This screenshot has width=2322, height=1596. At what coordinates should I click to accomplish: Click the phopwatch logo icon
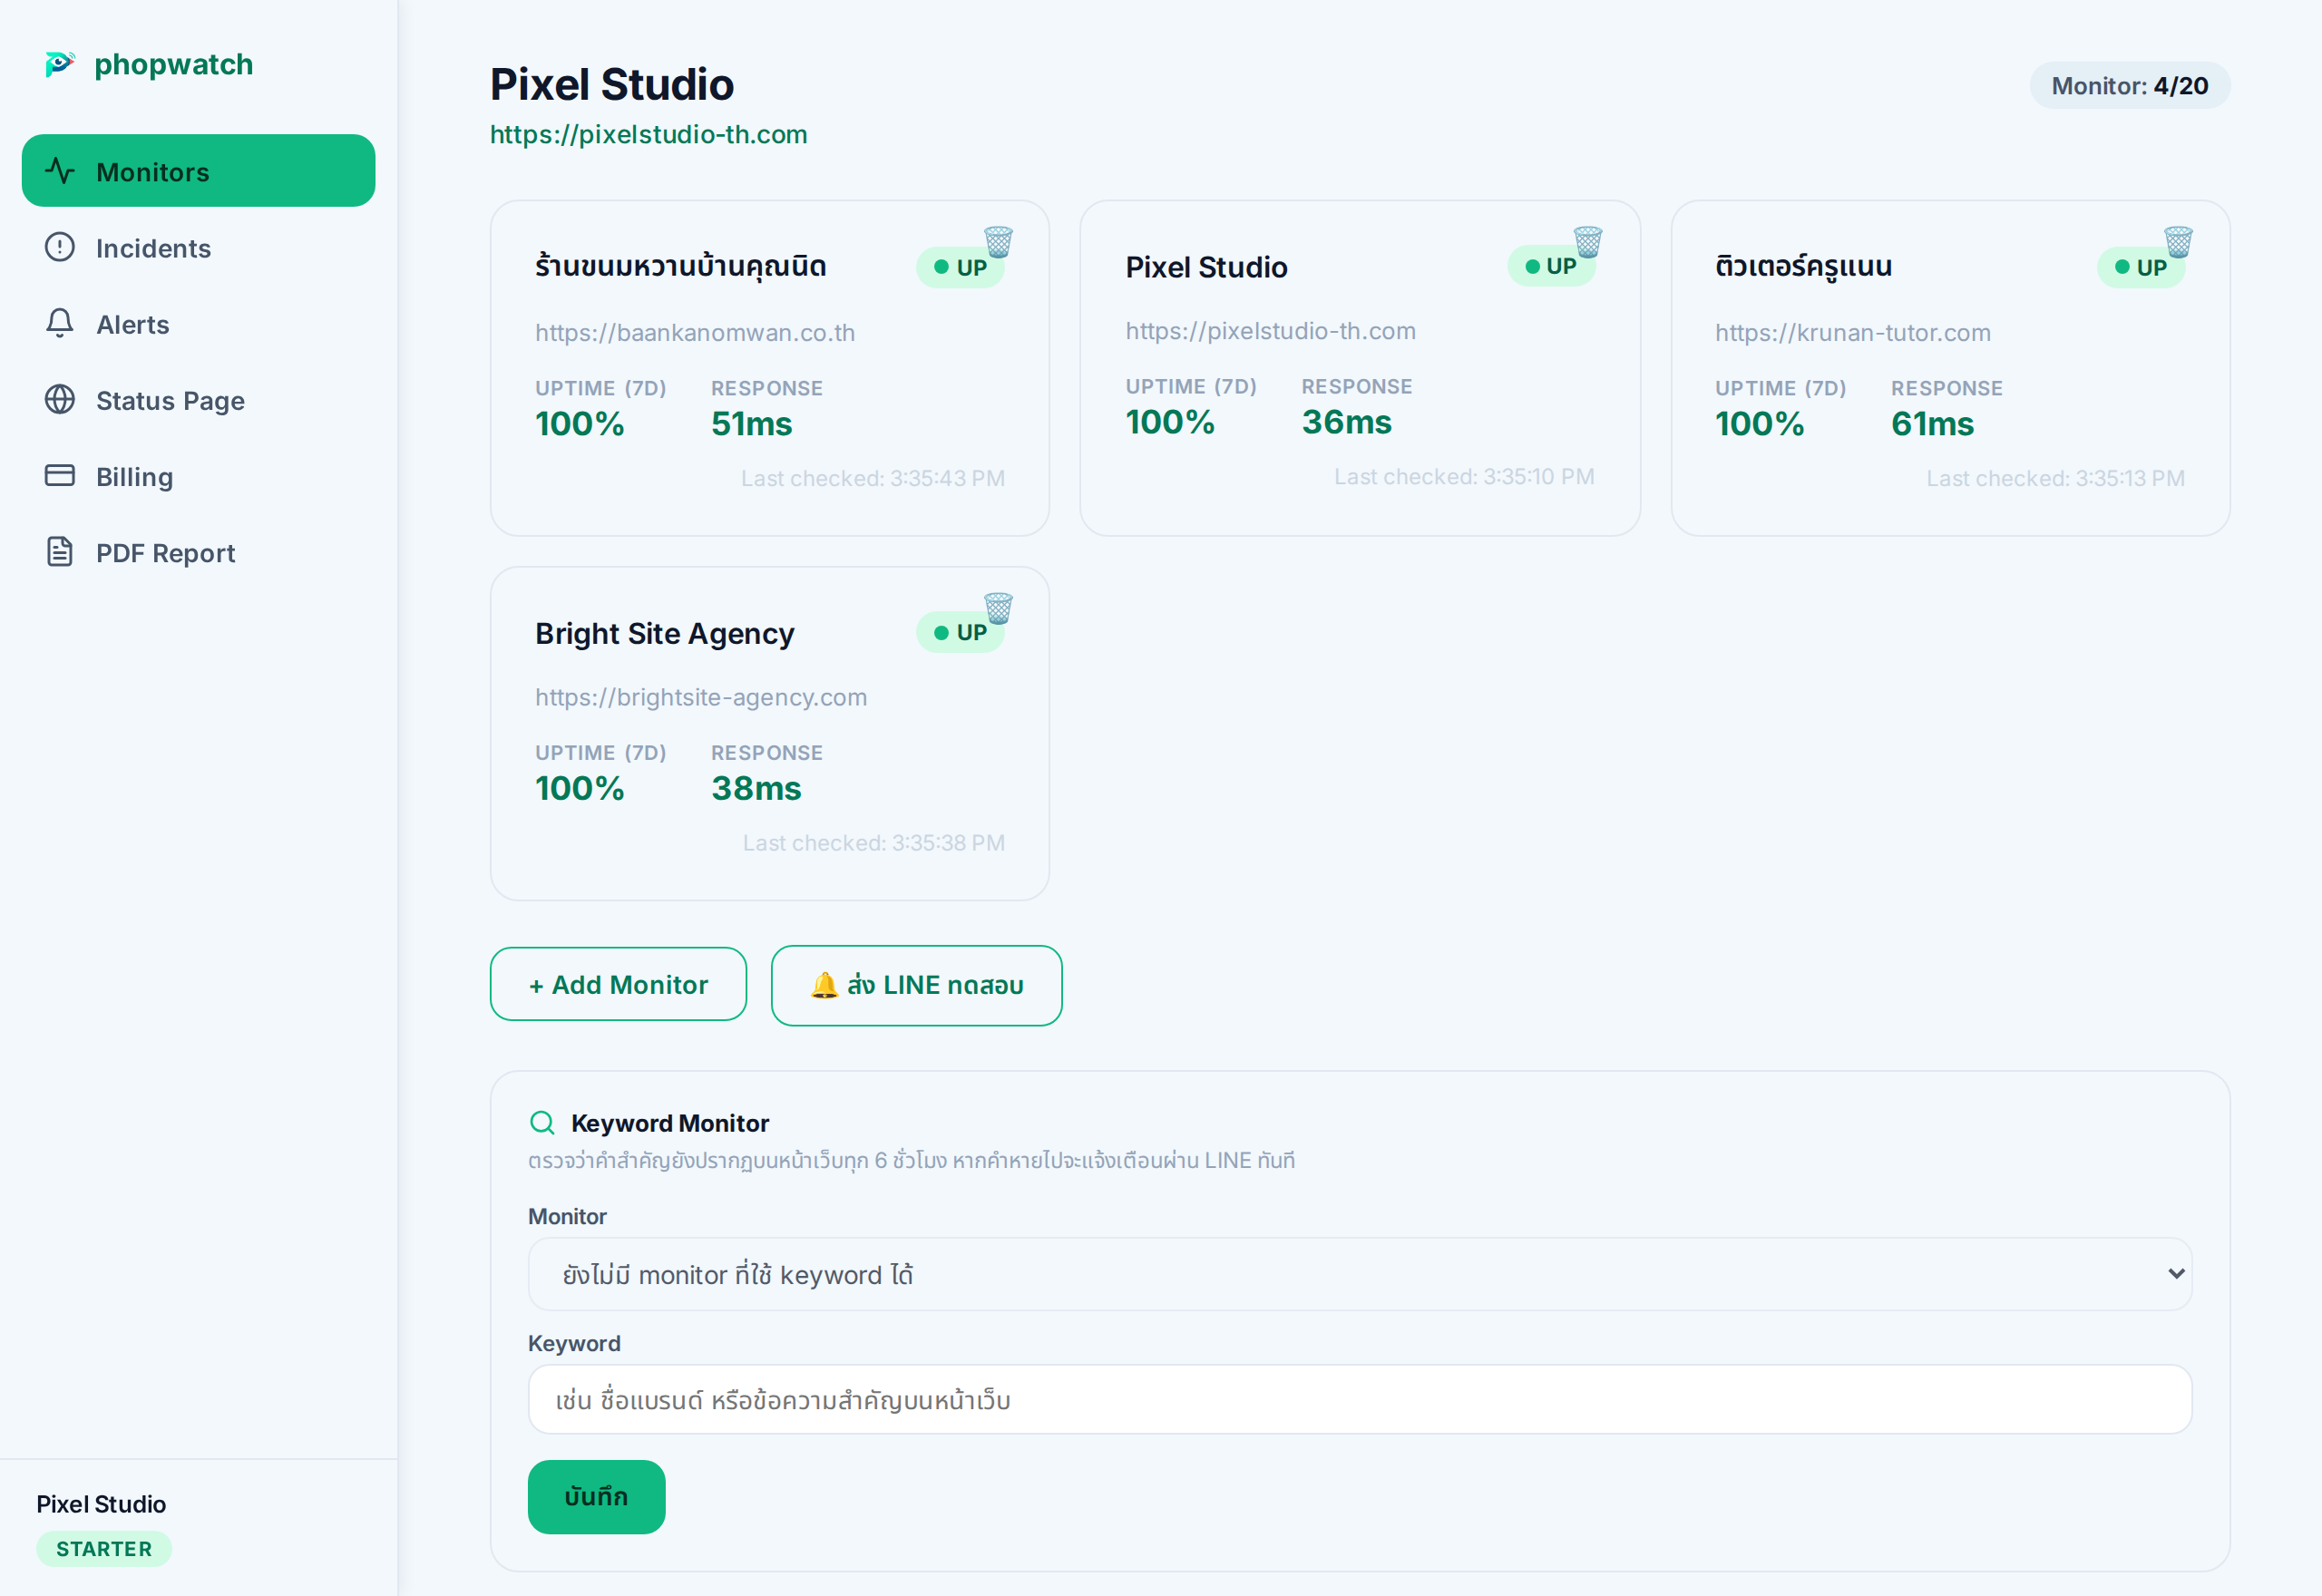(x=60, y=64)
